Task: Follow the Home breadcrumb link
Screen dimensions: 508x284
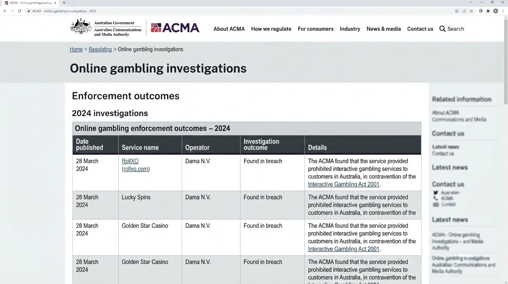Action: tap(76, 49)
